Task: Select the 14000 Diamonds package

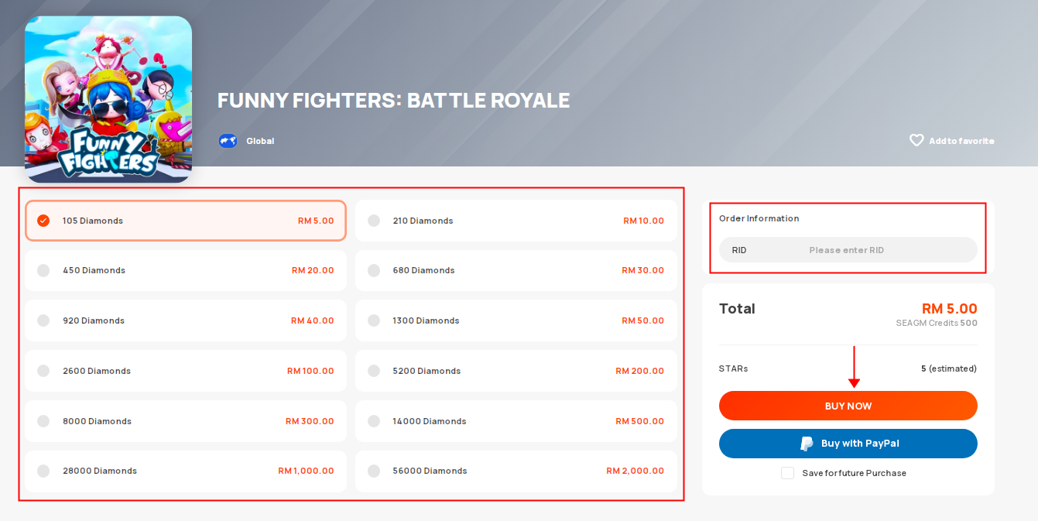Action: point(516,421)
